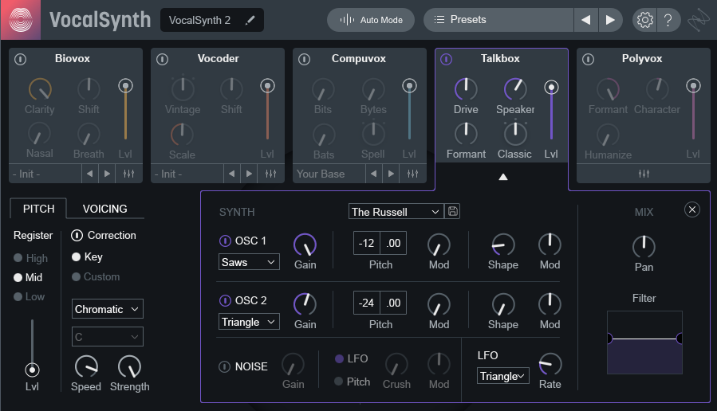
Task: Click iZotope logo at top right
Action: pyautogui.click(x=699, y=21)
